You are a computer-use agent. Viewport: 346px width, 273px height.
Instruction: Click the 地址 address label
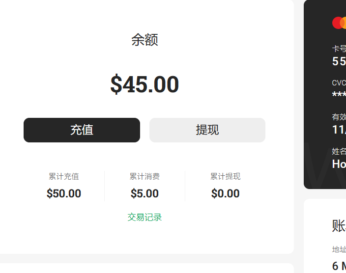pos(339,249)
